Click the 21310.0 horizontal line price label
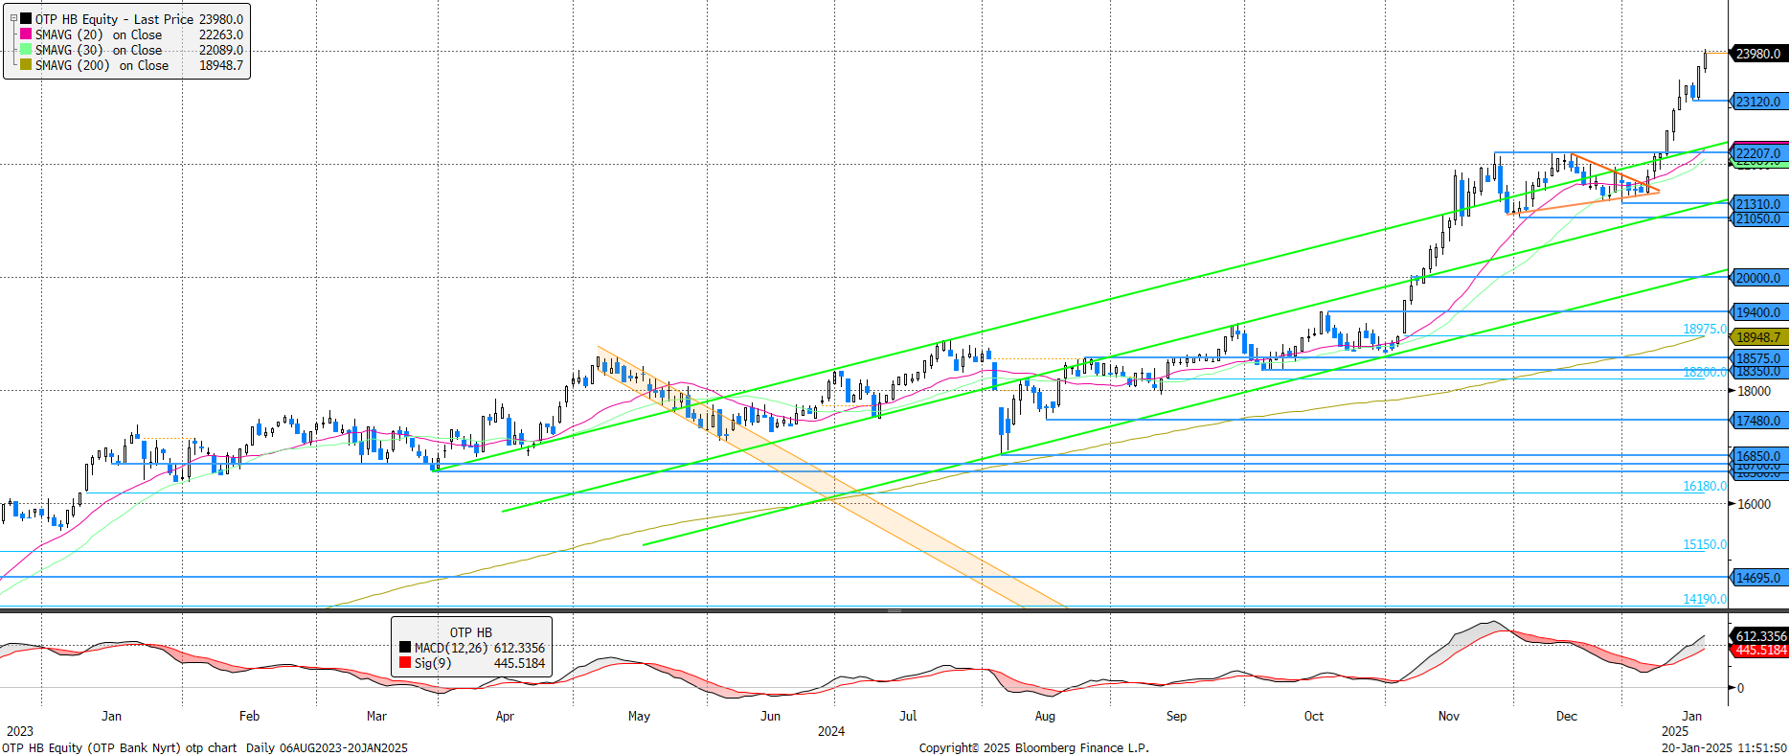Image resolution: width=1789 pixels, height=756 pixels. coord(1758,204)
